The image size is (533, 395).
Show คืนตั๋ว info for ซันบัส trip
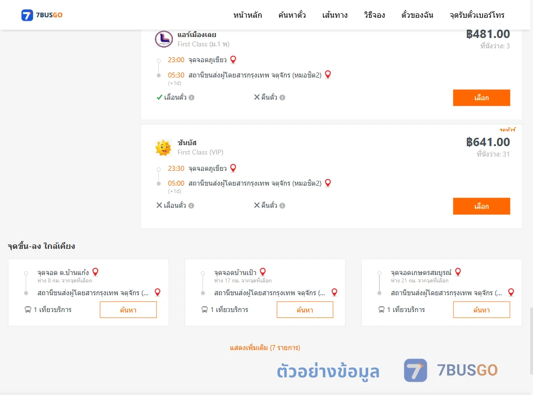[282, 205]
